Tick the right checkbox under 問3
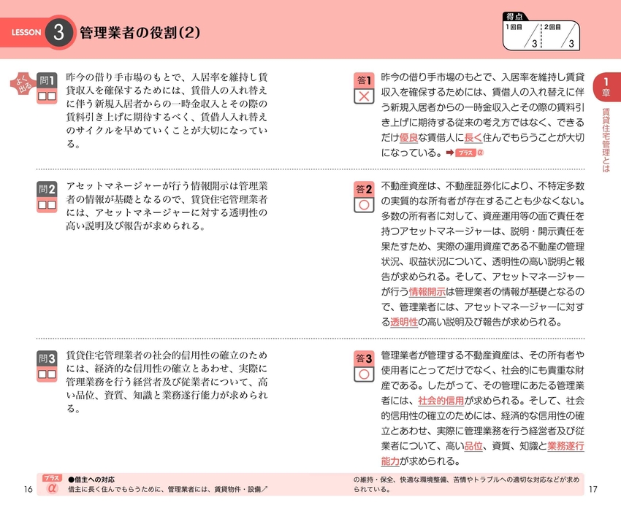 51,374
